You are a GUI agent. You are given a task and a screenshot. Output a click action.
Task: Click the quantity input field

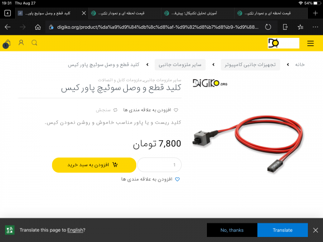coord(159,165)
